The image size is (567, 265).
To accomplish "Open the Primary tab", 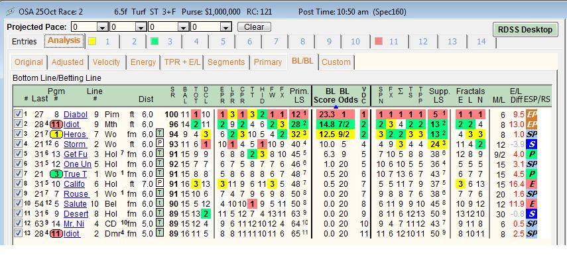I will coord(268,62).
